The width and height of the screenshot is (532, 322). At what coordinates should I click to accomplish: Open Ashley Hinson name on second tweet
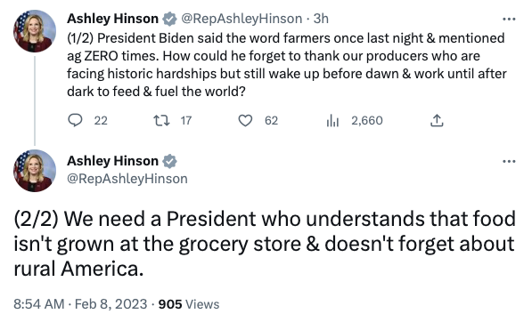pyautogui.click(x=112, y=161)
